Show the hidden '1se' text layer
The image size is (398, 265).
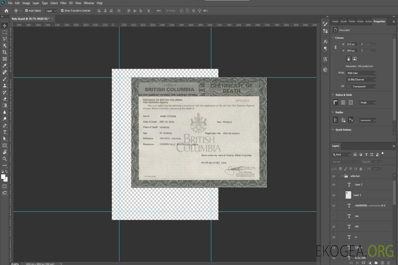334,216
